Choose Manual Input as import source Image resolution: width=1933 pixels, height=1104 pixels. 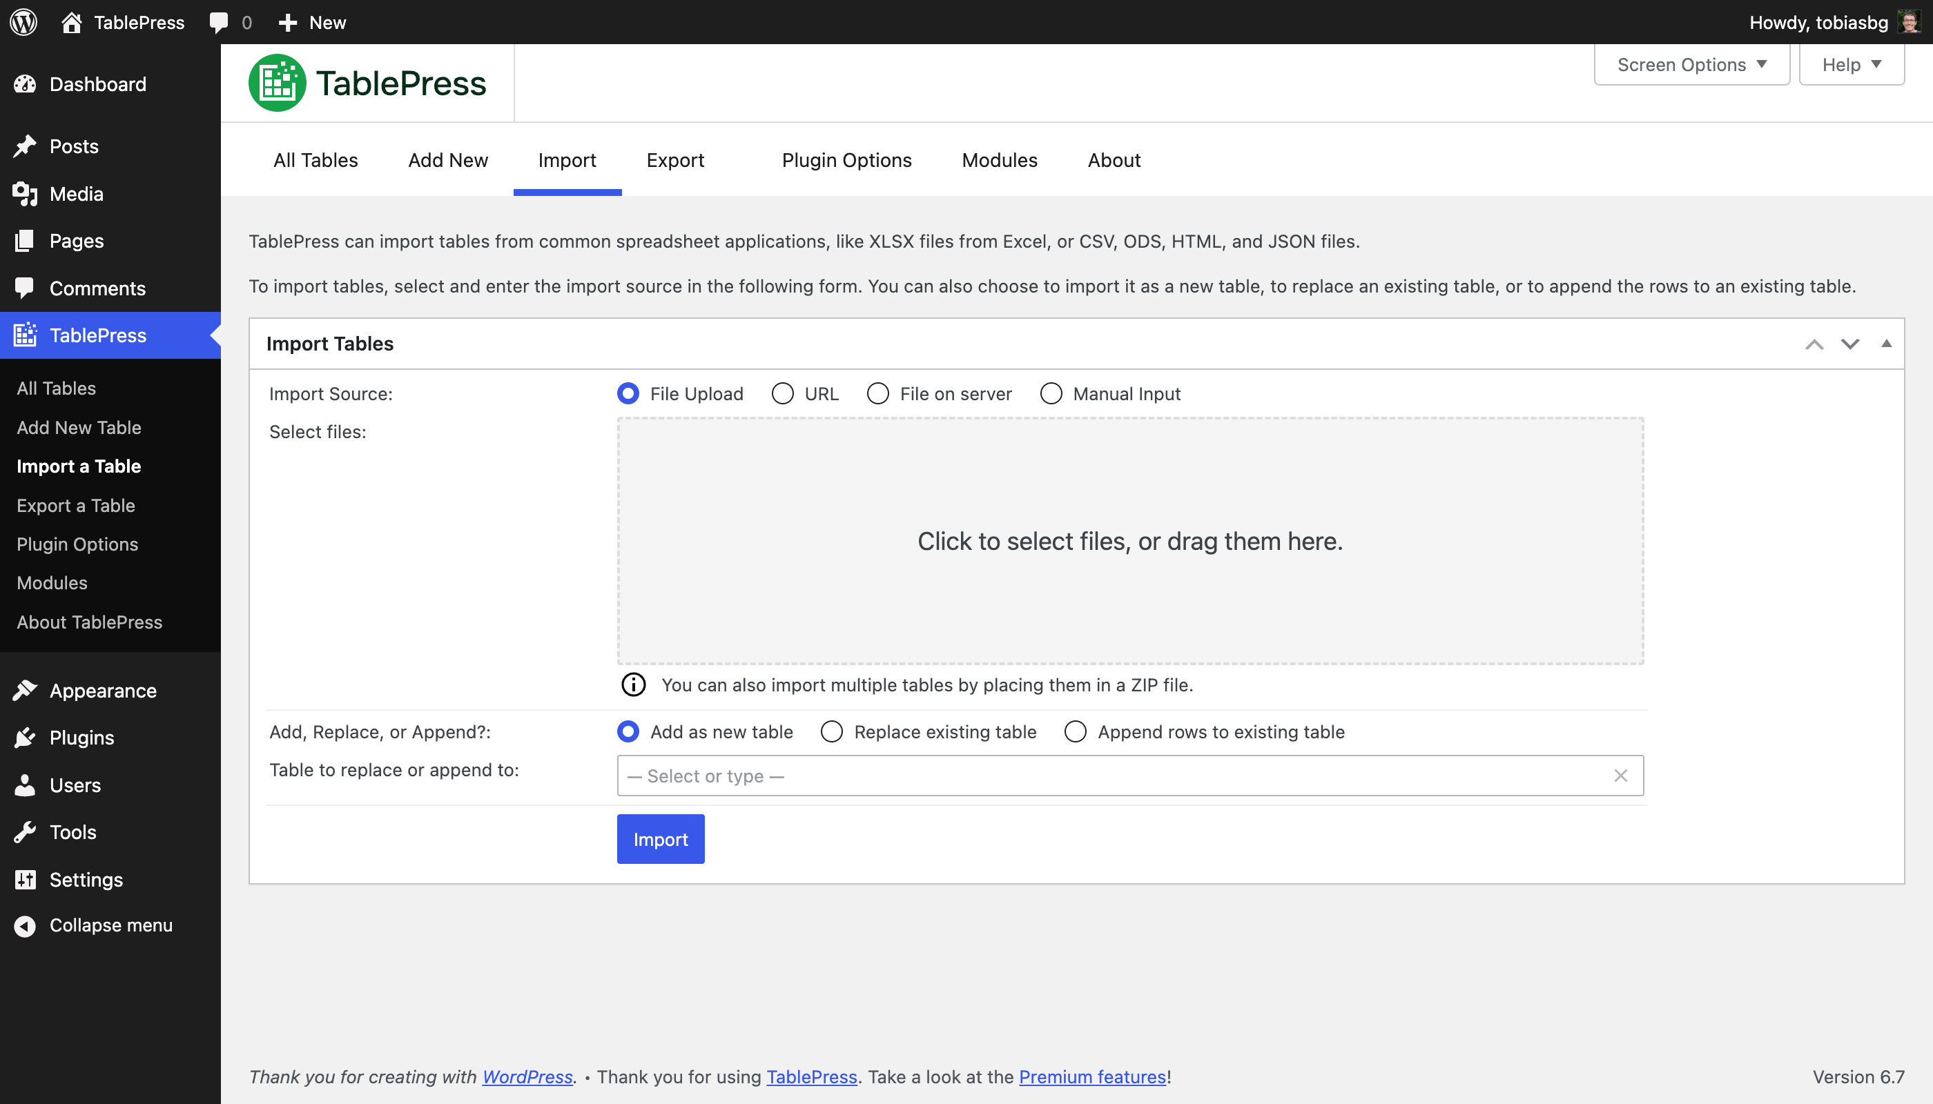1051,393
